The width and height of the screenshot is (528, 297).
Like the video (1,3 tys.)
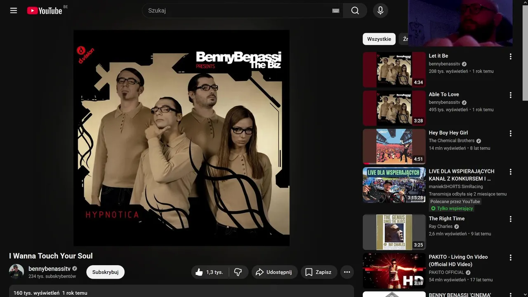coord(209,272)
